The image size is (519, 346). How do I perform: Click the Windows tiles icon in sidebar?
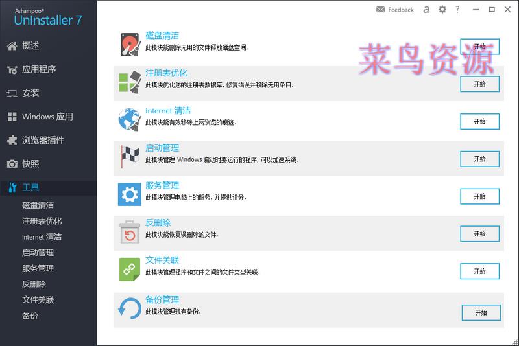click(12, 117)
